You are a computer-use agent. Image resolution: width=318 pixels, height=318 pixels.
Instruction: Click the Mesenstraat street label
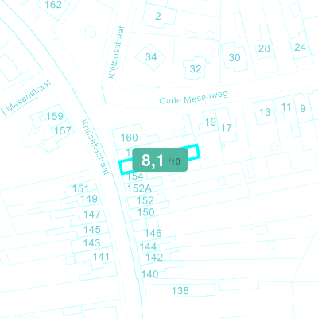pyautogui.click(x=29, y=96)
